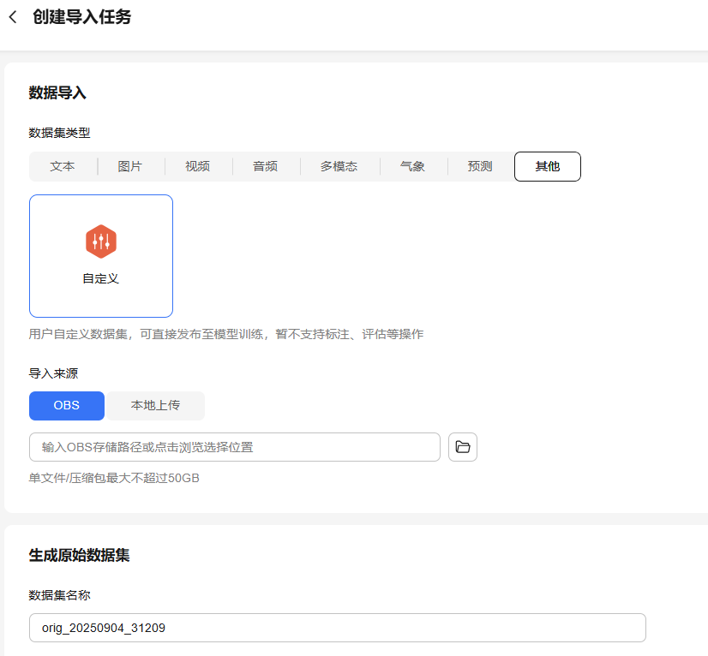Click the OBS storage path input field
Image resolution: width=708 pixels, height=656 pixels.
(234, 446)
